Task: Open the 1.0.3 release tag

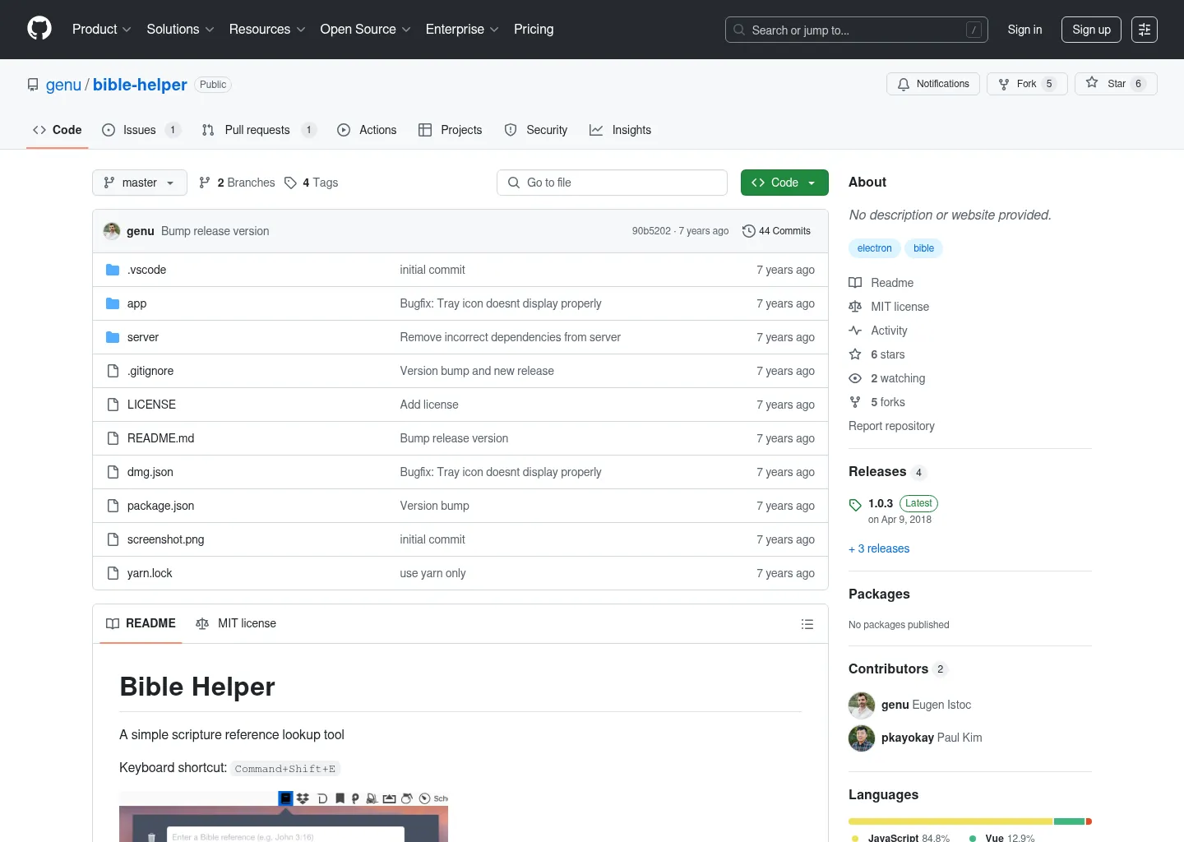Action: pos(881,503)
